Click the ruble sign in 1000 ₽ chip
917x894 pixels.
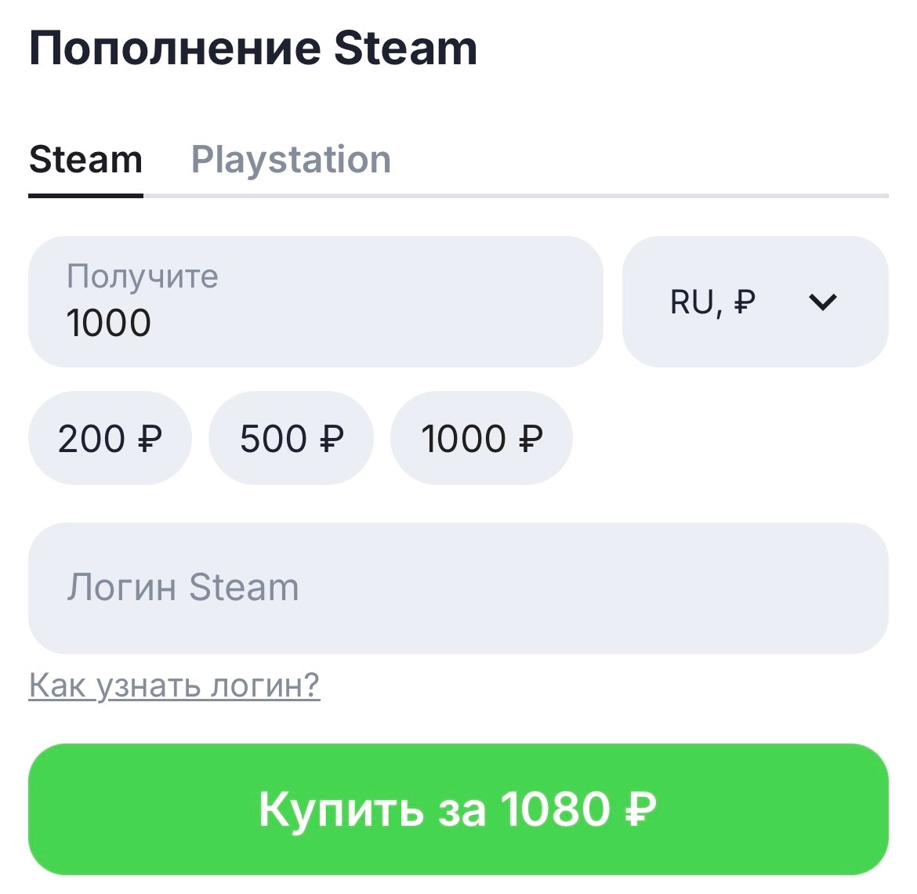[x=531, y=439]
